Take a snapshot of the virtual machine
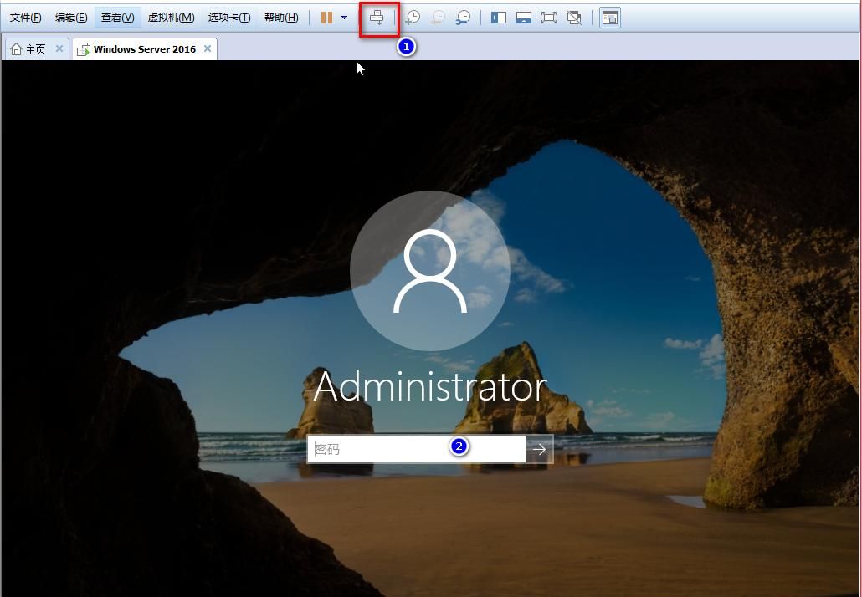 412,17
